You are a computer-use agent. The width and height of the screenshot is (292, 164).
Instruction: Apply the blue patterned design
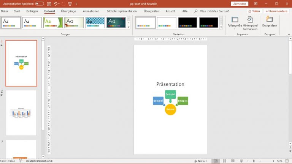[95, 22]
